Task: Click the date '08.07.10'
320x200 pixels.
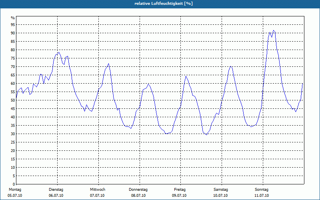Action: [x=138, y=196]
